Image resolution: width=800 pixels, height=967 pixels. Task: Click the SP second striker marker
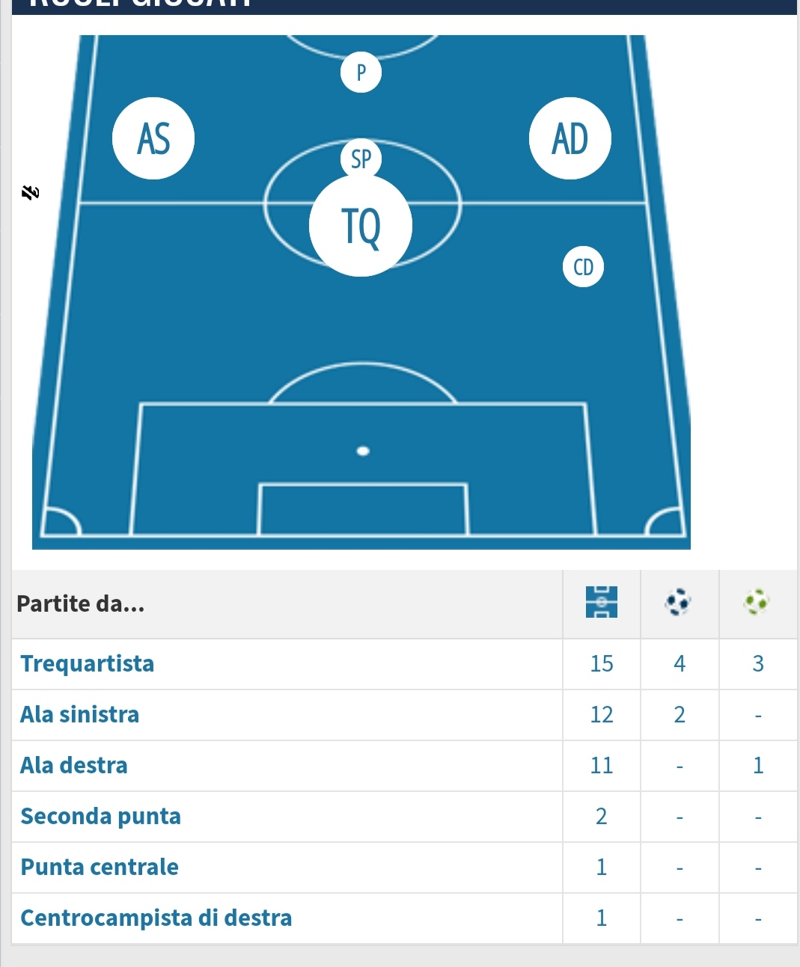pyautogui.click(x=361, y=159)
